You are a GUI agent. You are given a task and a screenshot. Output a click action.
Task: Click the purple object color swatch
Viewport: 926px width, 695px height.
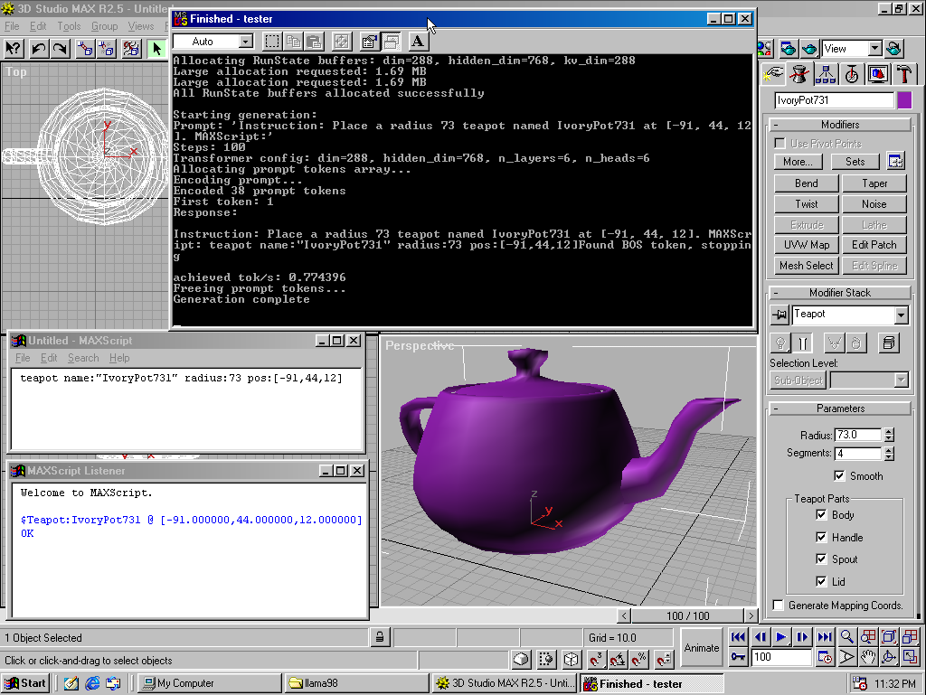904,100
